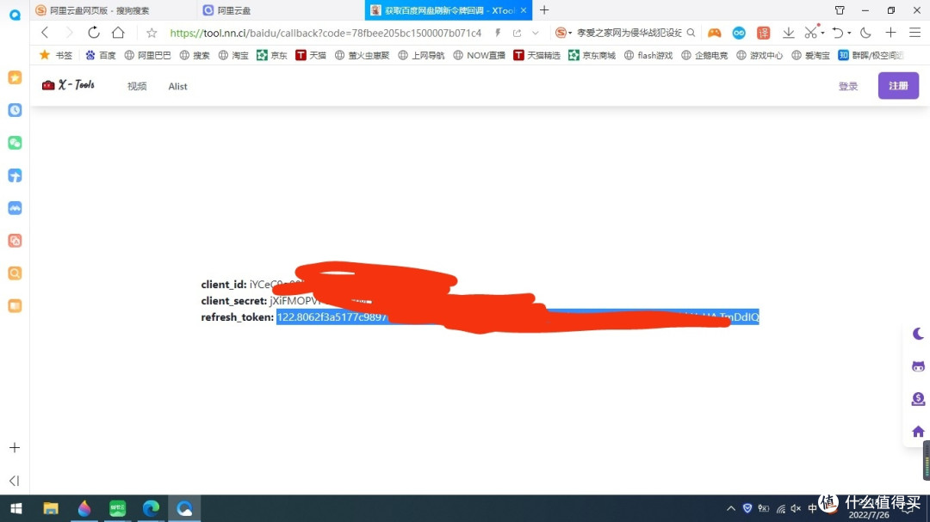The width and height of the screenshot is (930, 522).
Task: Click the browser night mode moon icon
Action: 865,33
